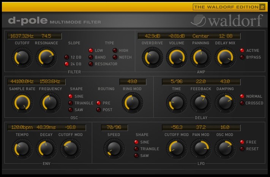Click the 16.0 OSC mod display

click(x=225, y=127)
